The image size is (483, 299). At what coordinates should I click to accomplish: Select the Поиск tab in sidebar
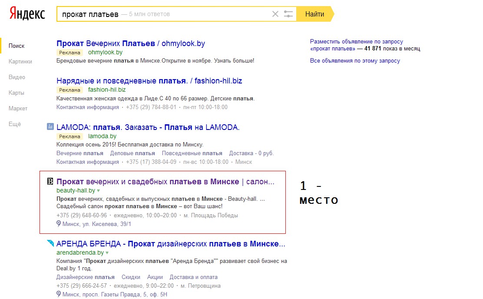pyautogui.click(x=17, y=46)
